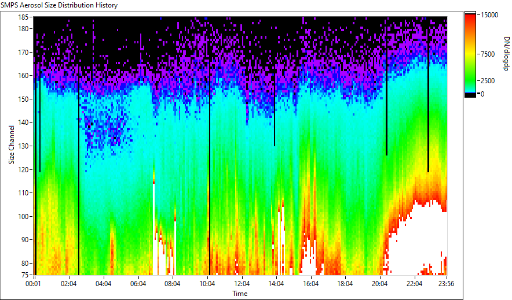
Task: Click the 12:04 time axis label
Action: point(242,284)
